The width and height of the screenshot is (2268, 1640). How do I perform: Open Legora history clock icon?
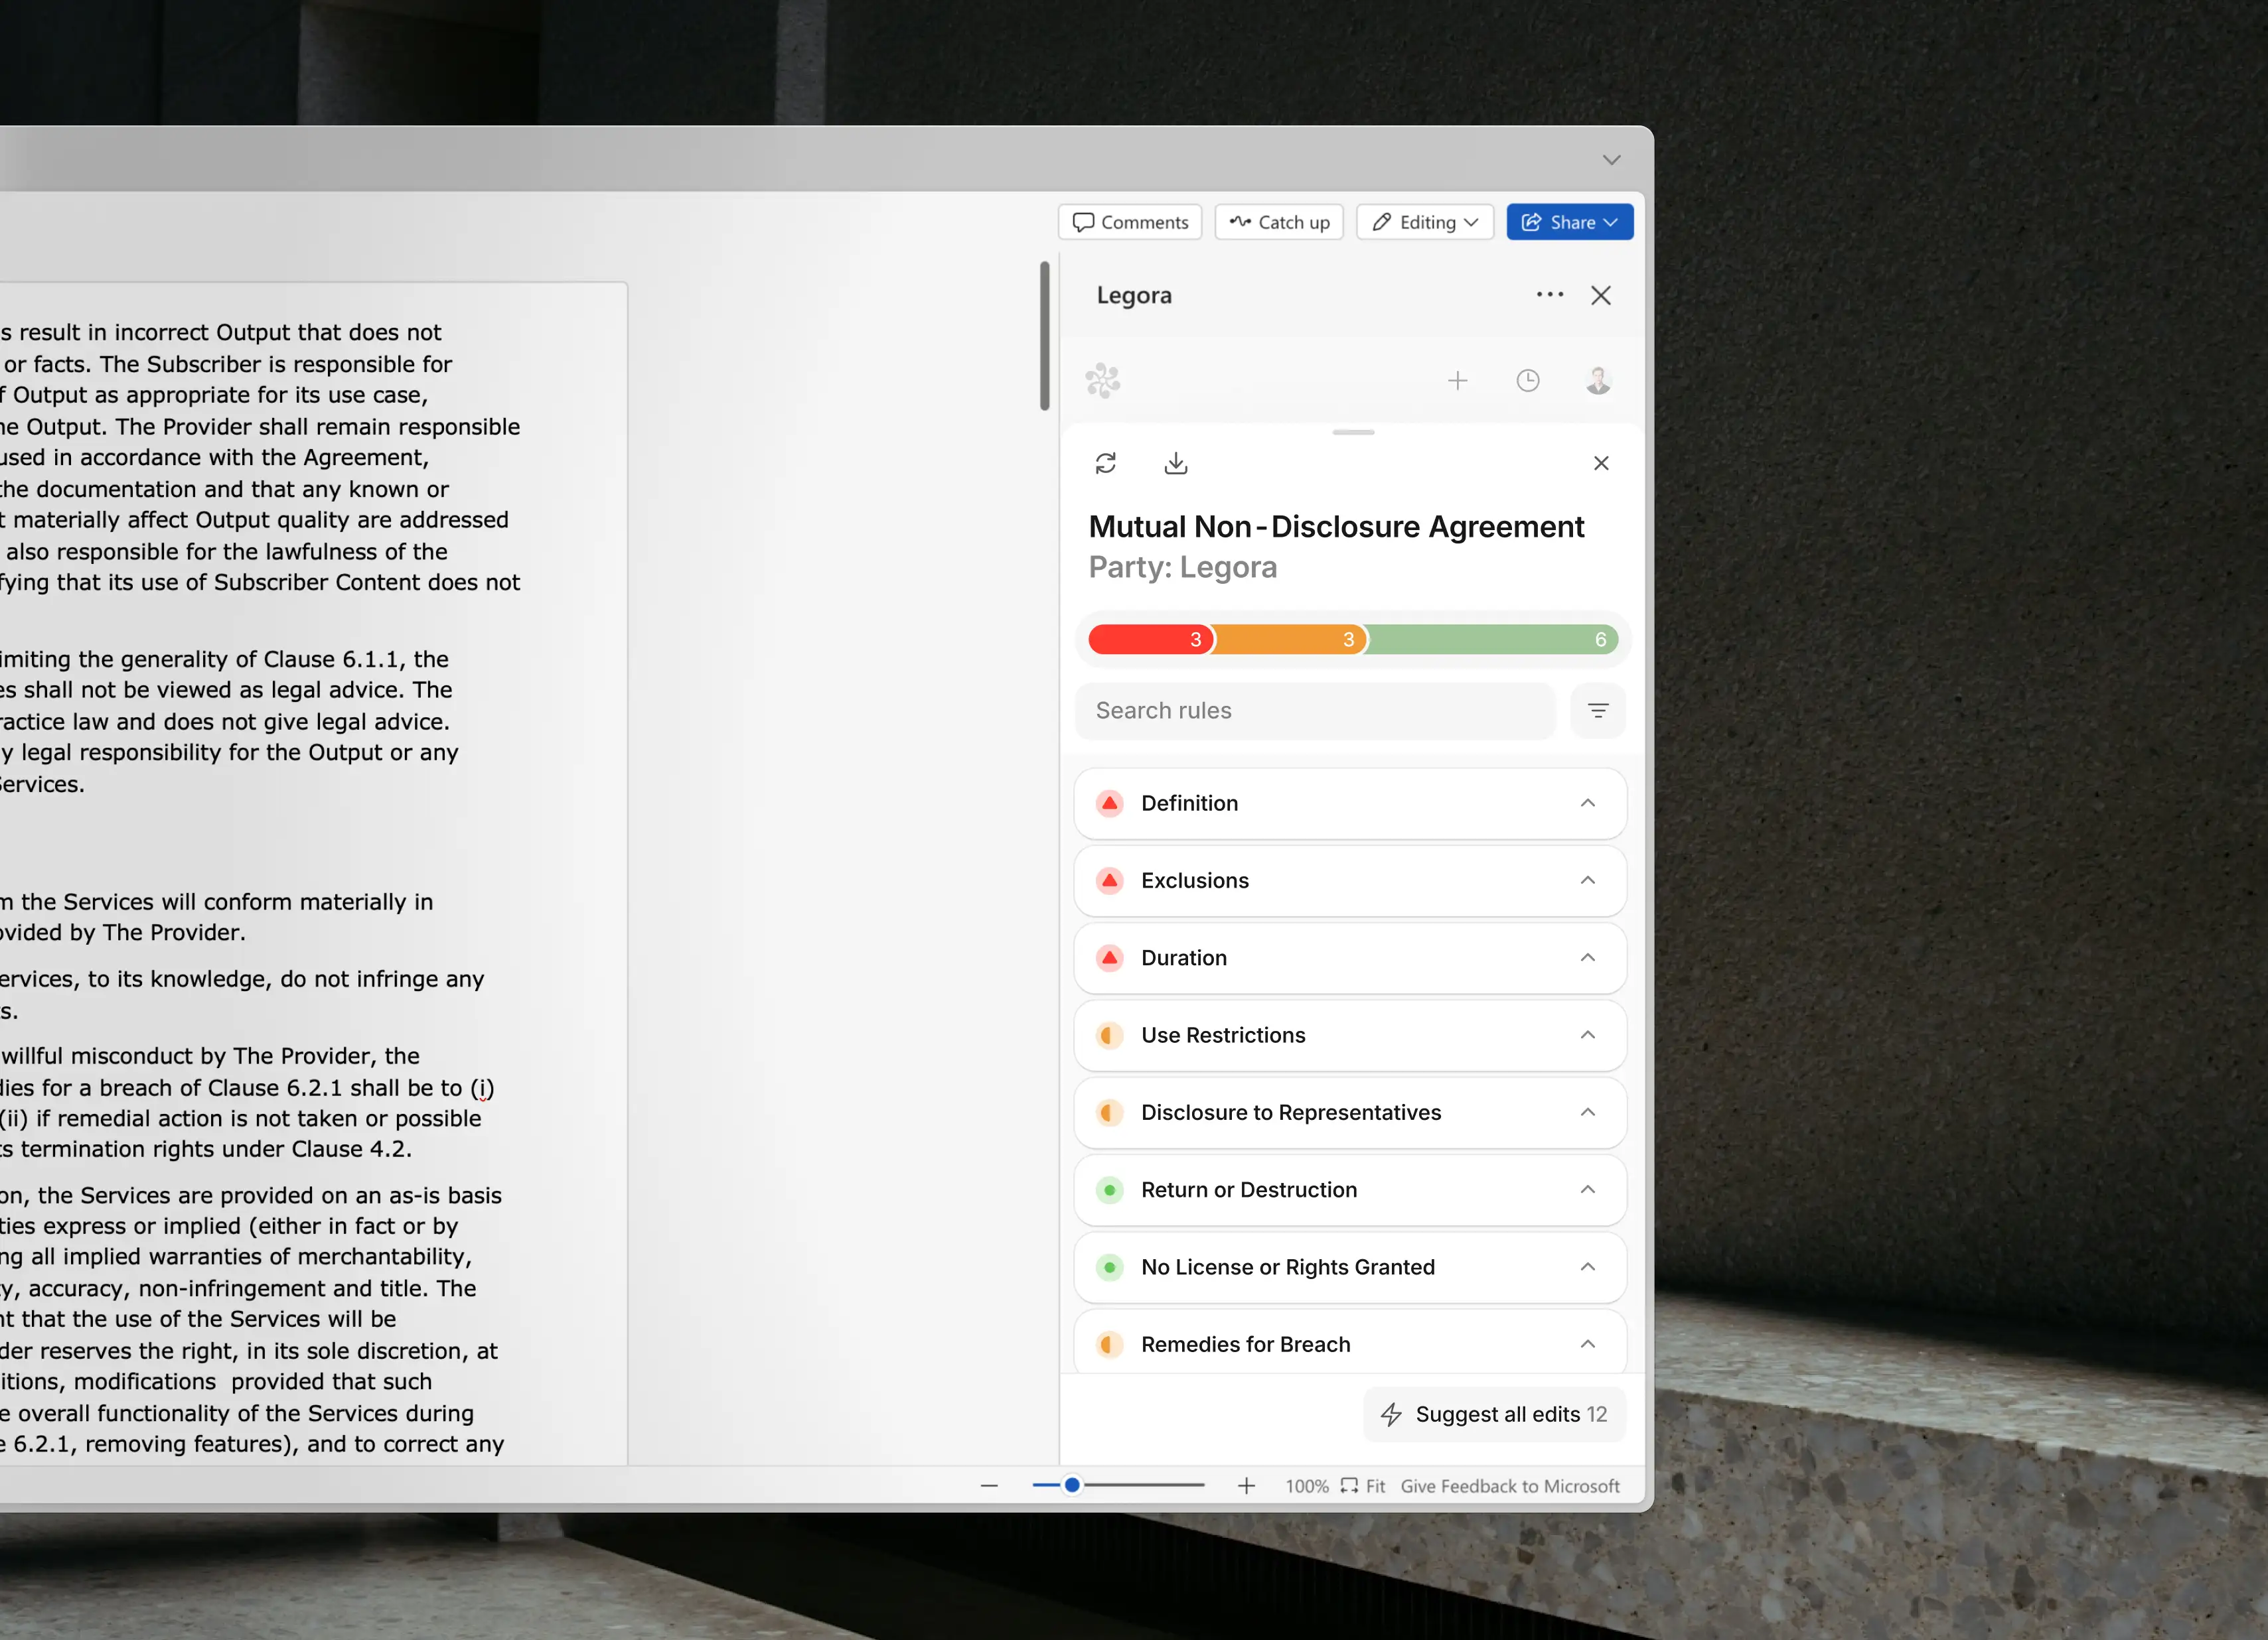(x=1528, y=381)
